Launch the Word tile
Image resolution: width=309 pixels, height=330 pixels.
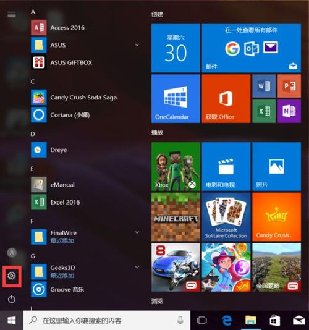[x=264, y=86]
